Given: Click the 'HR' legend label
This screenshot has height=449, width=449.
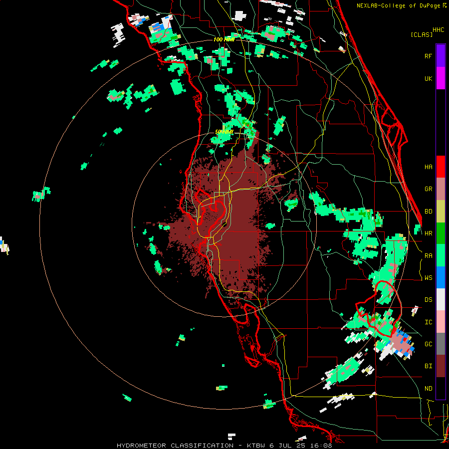Looking at the screenshot, I should click(x=428, y=233).
